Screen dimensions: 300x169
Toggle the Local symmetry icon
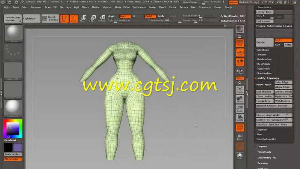pos(240,62)
